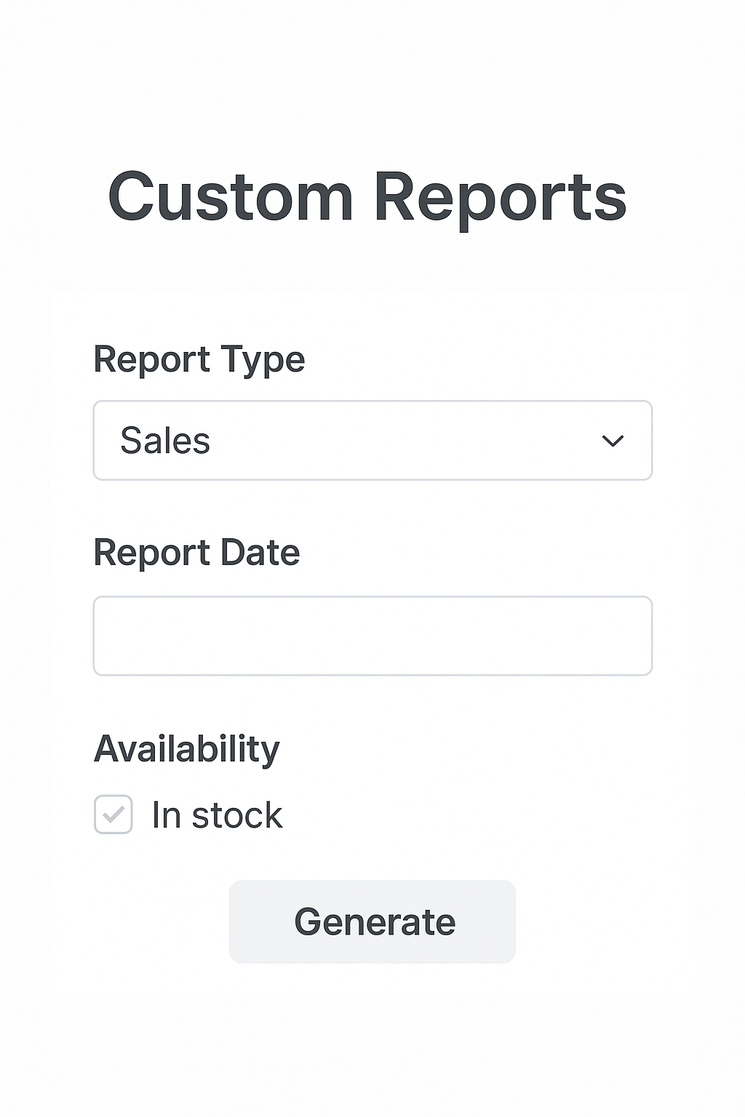This screenshot has width=745, height=1117.
Task: Click the word stock beside checkbox
Action: tap(236, 815)
